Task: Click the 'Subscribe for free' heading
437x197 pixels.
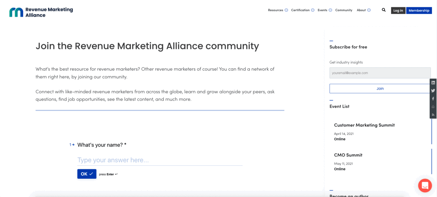Action: 348,47
